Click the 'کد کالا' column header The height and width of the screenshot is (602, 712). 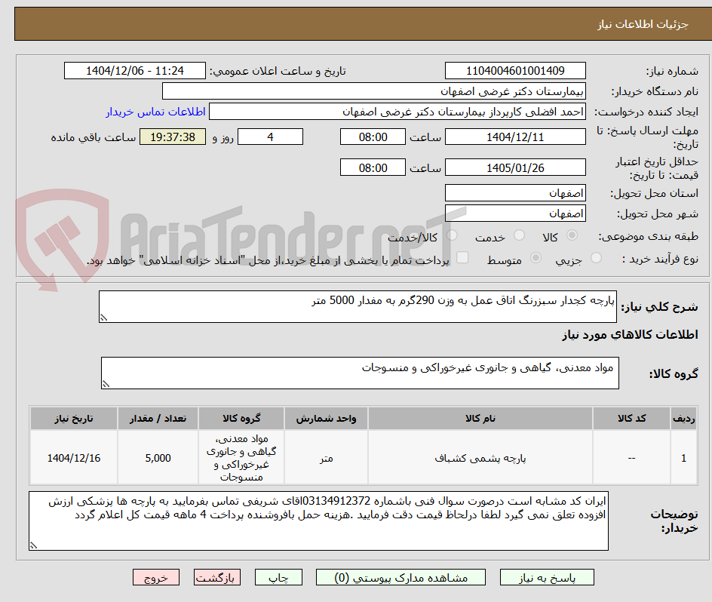coord(631,419)
